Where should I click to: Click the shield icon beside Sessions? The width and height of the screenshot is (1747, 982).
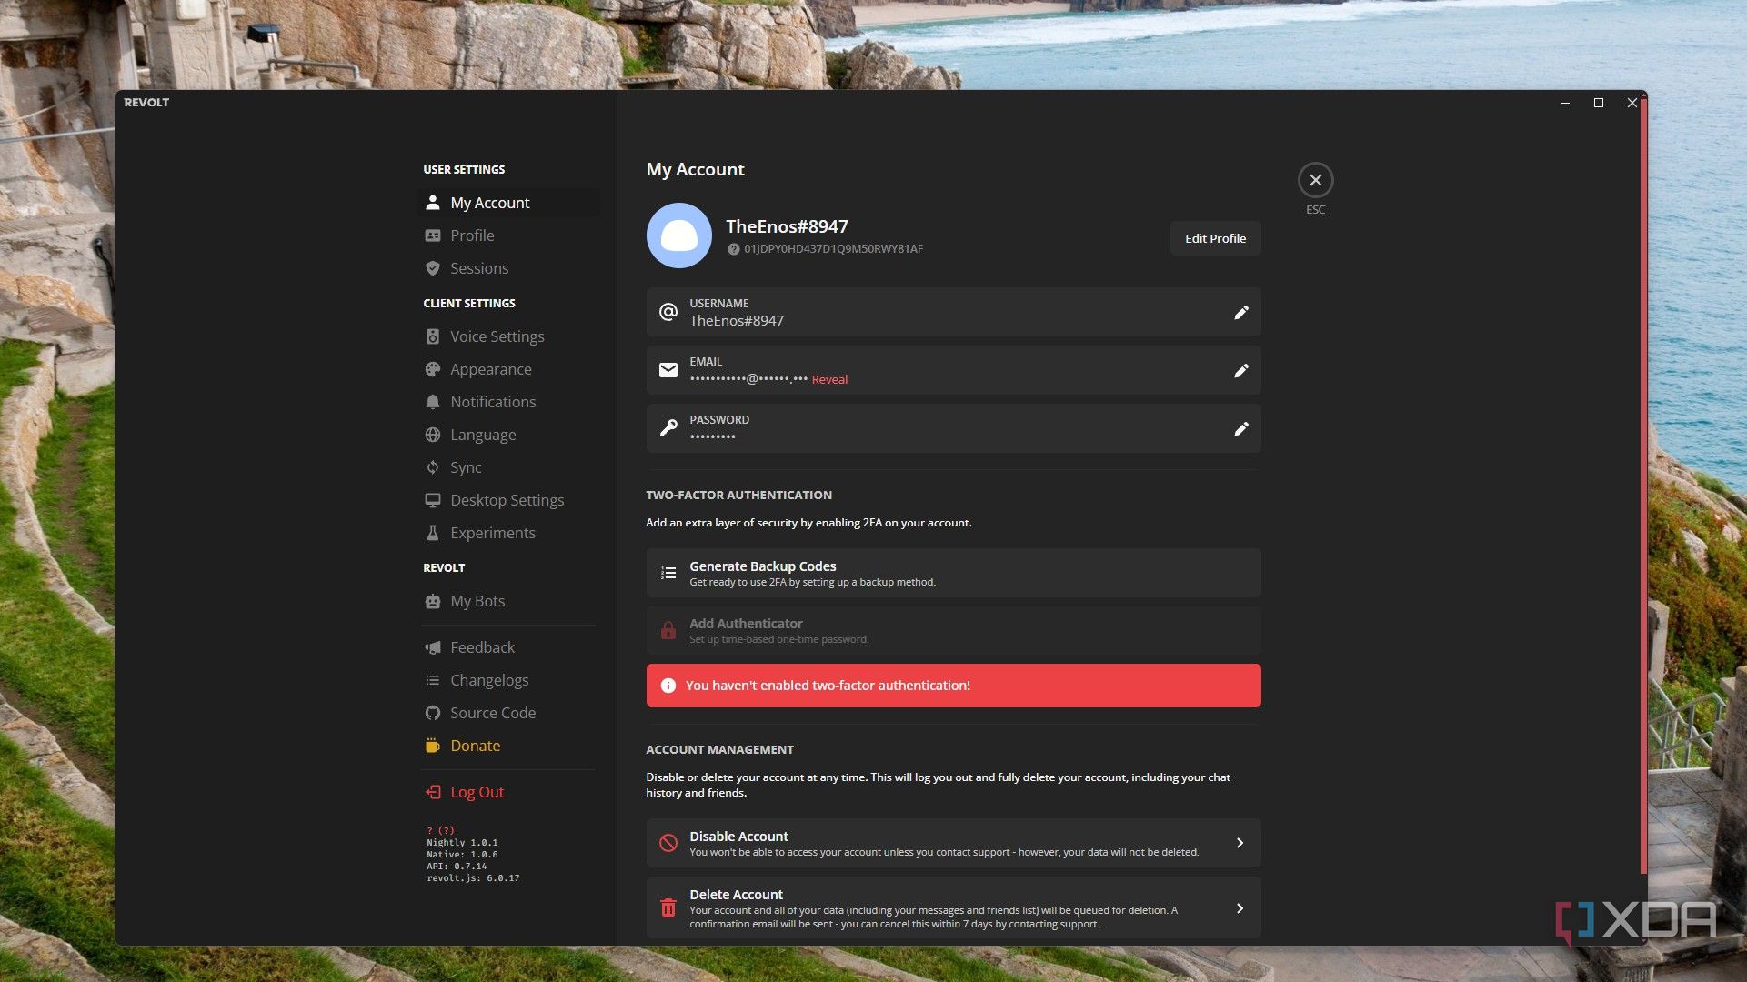point(433,268)
